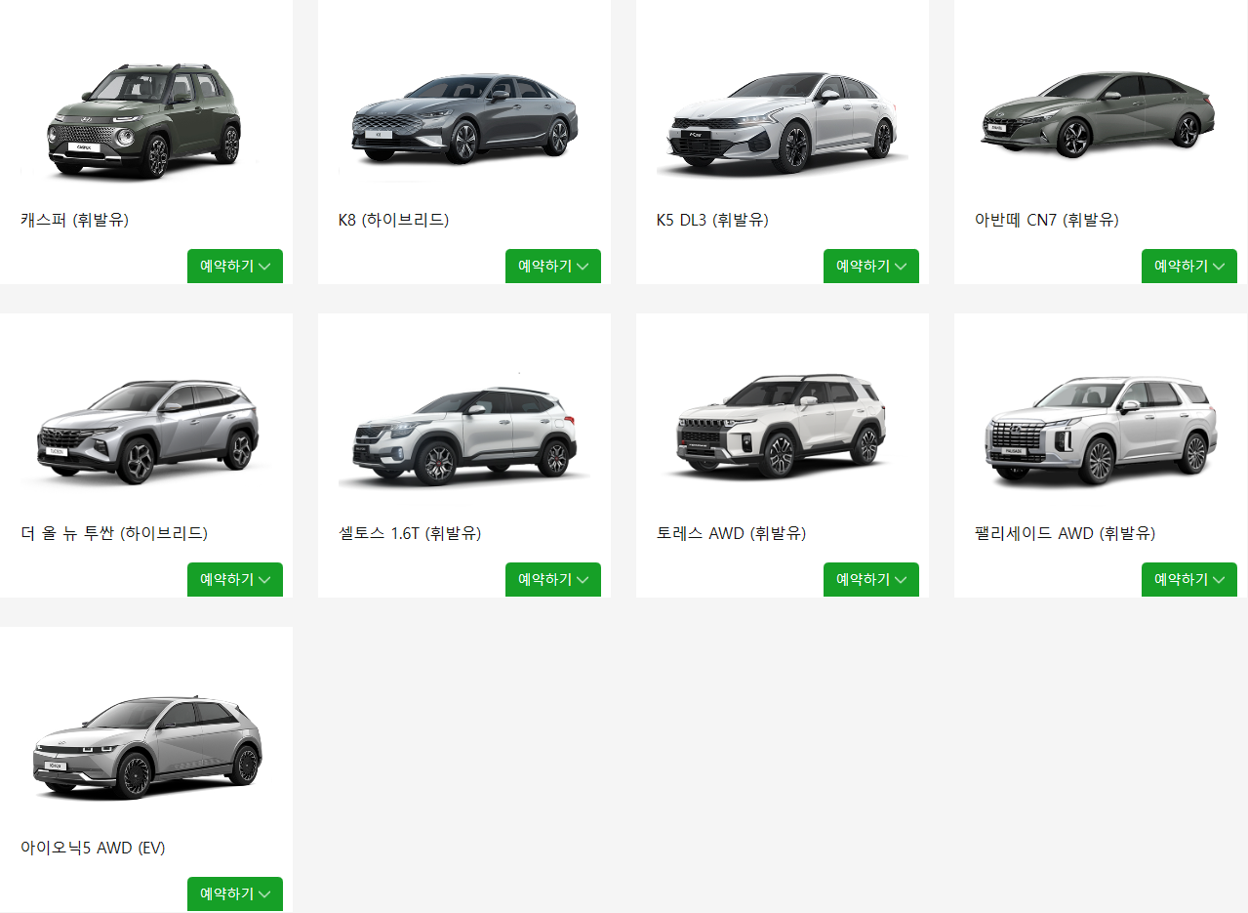Open the 아이오닉5 AWD EV image
The image size is (1248, 913).
point(146,747)
